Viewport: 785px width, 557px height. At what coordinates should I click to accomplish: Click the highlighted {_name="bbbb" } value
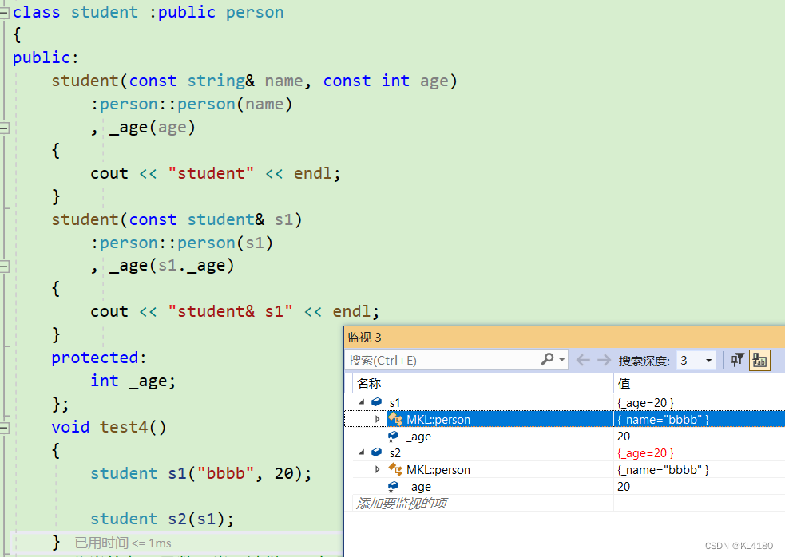tap(664, 420)
